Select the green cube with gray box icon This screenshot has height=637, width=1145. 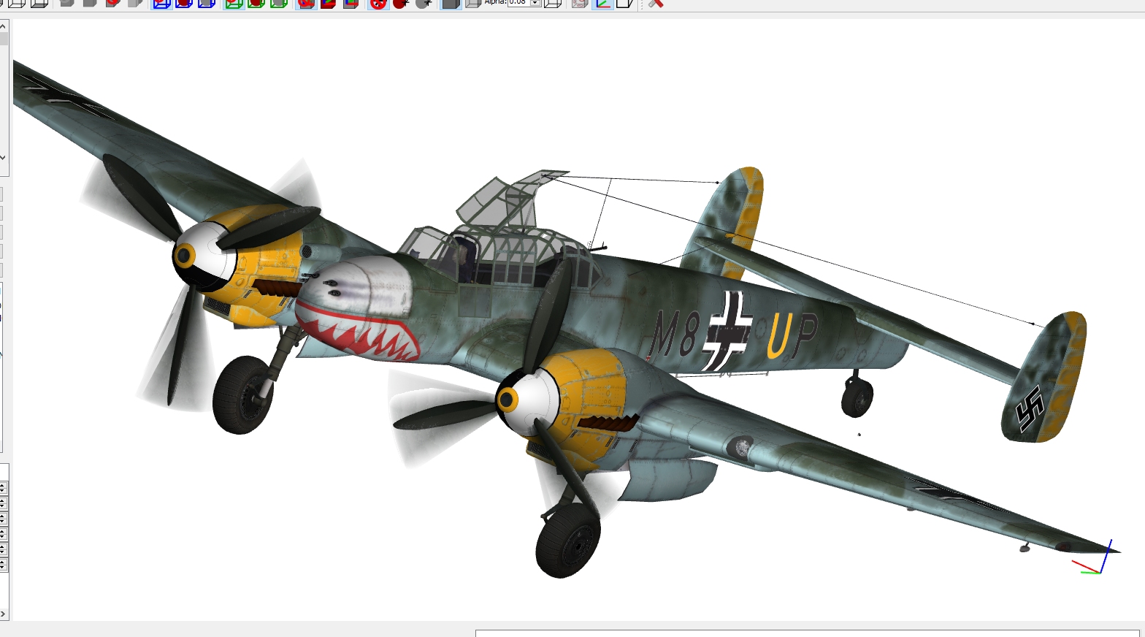tap(279, 3)
